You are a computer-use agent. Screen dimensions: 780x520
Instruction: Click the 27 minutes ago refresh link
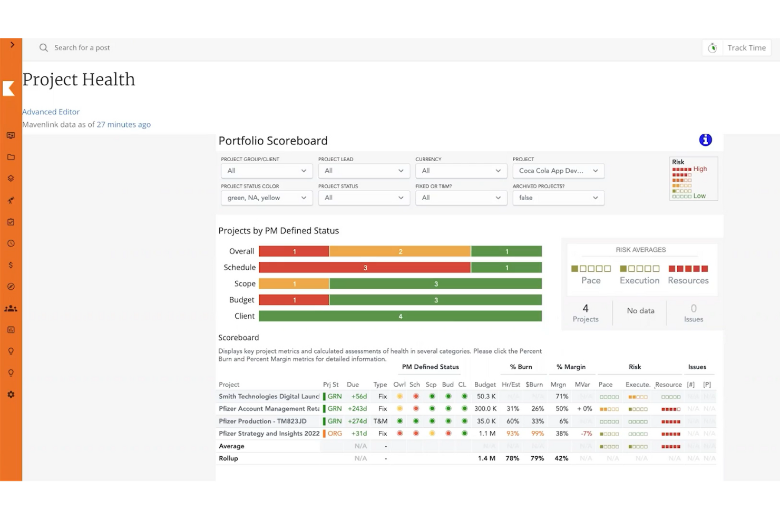point(123,124)
